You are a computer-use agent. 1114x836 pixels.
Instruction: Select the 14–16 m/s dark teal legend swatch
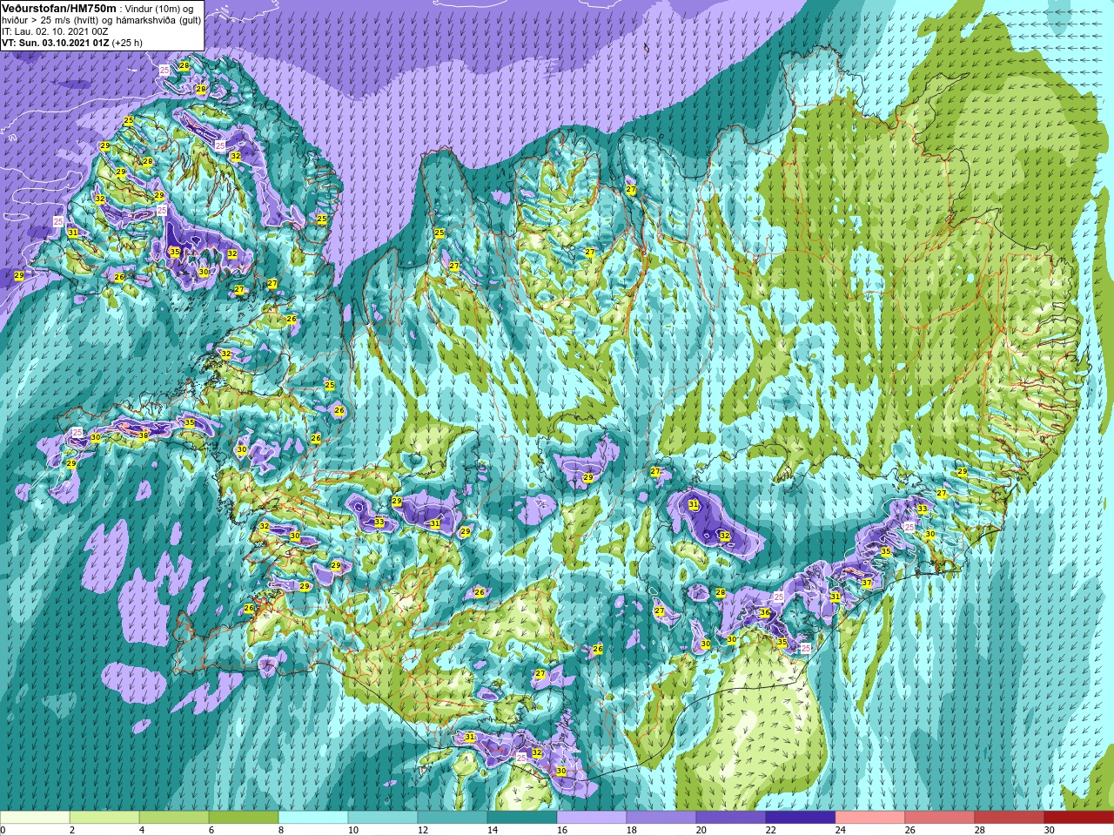(522, 818)
